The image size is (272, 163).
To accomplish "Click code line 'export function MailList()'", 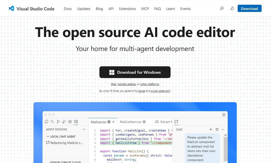I will [x=124, y=151].
